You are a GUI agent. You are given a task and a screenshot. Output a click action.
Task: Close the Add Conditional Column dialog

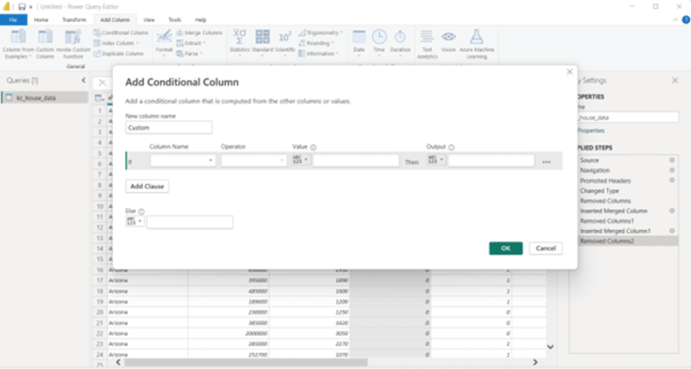click(x=569, y=72)
